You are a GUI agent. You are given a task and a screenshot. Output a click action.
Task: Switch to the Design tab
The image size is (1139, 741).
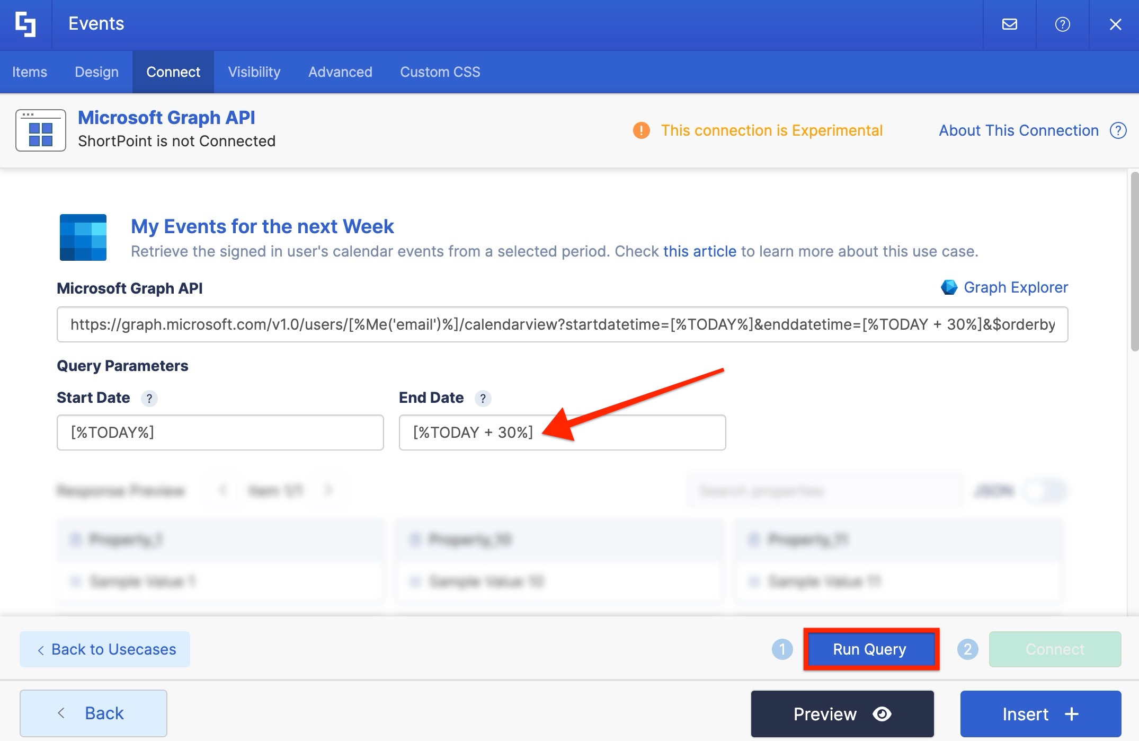(96, 72)
